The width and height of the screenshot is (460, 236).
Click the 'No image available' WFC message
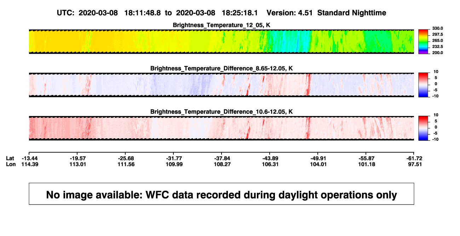coord(222,195)
